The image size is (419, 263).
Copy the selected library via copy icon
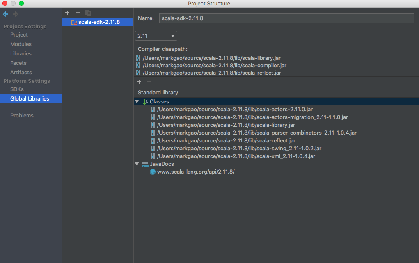[x=88, y=13]
